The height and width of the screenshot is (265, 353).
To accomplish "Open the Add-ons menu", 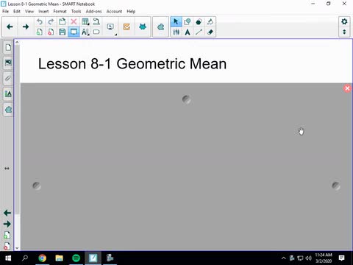I will (93, 11).
